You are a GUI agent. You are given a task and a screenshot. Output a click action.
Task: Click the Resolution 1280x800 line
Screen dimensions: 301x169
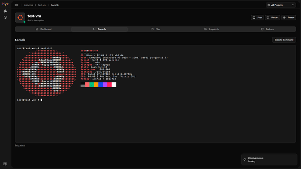pos(95,70)
